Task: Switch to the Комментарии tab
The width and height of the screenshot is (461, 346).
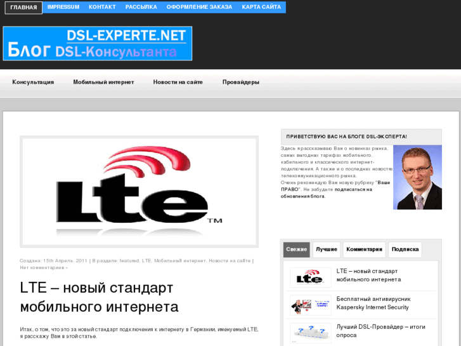Action: (x=364, y=250)
